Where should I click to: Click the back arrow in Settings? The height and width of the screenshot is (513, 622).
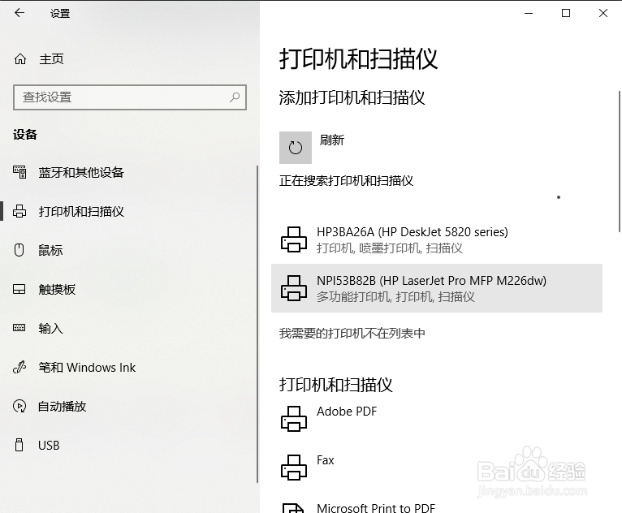(19, 13)
